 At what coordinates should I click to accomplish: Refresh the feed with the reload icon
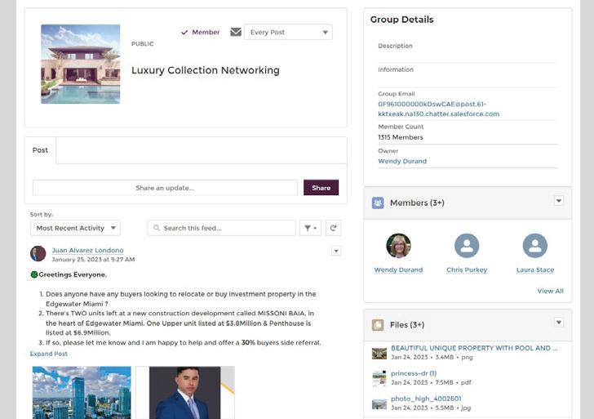pos(333,228)
